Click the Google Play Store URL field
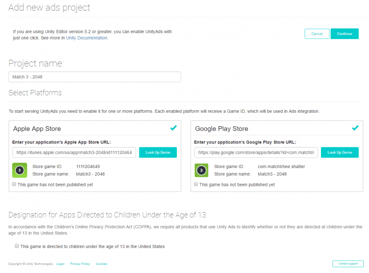The width and height of the screenshot is (369, 273). tap(256, 153)
